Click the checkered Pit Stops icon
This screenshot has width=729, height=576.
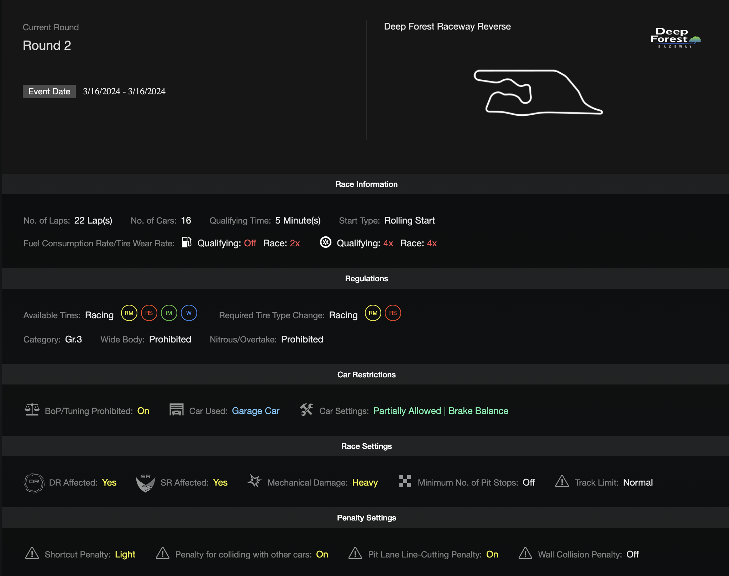pyautogui.click(x=405, y=481)
